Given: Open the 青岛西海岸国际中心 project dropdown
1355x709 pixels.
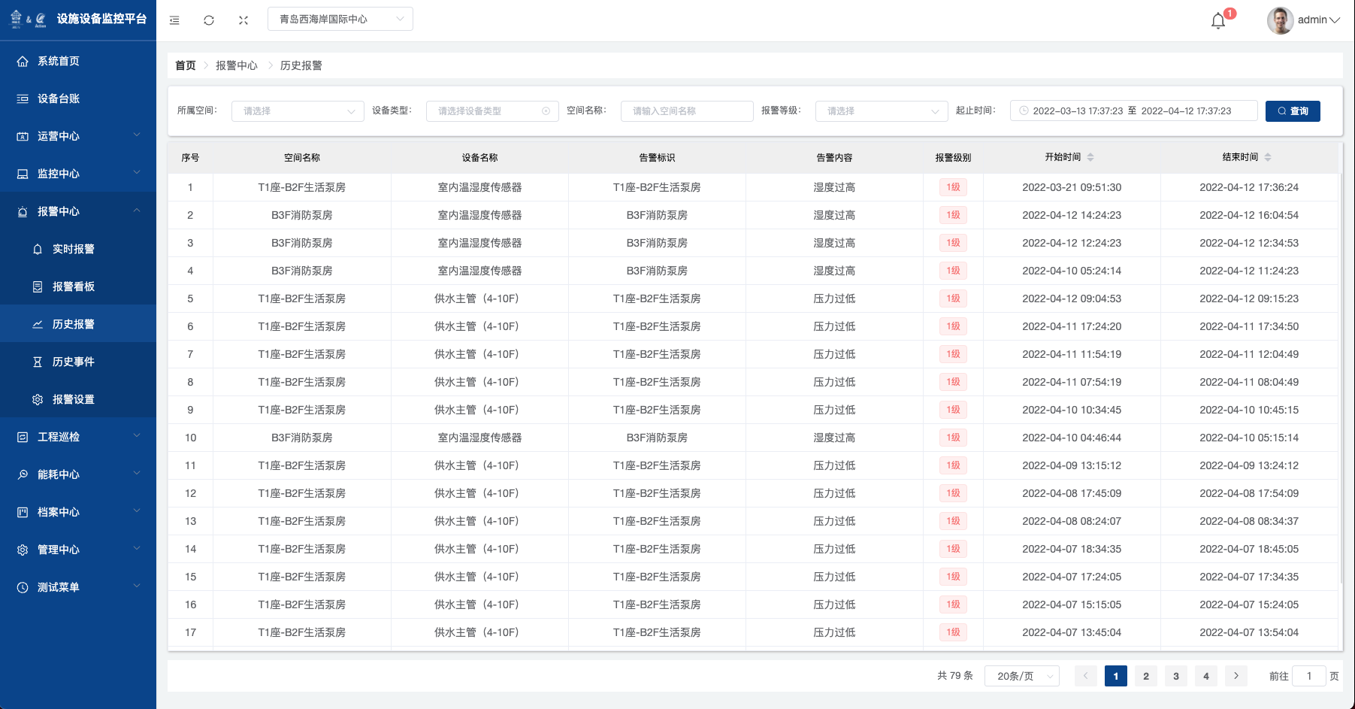Looking at the screenshot, I should (x=340, y=20).
